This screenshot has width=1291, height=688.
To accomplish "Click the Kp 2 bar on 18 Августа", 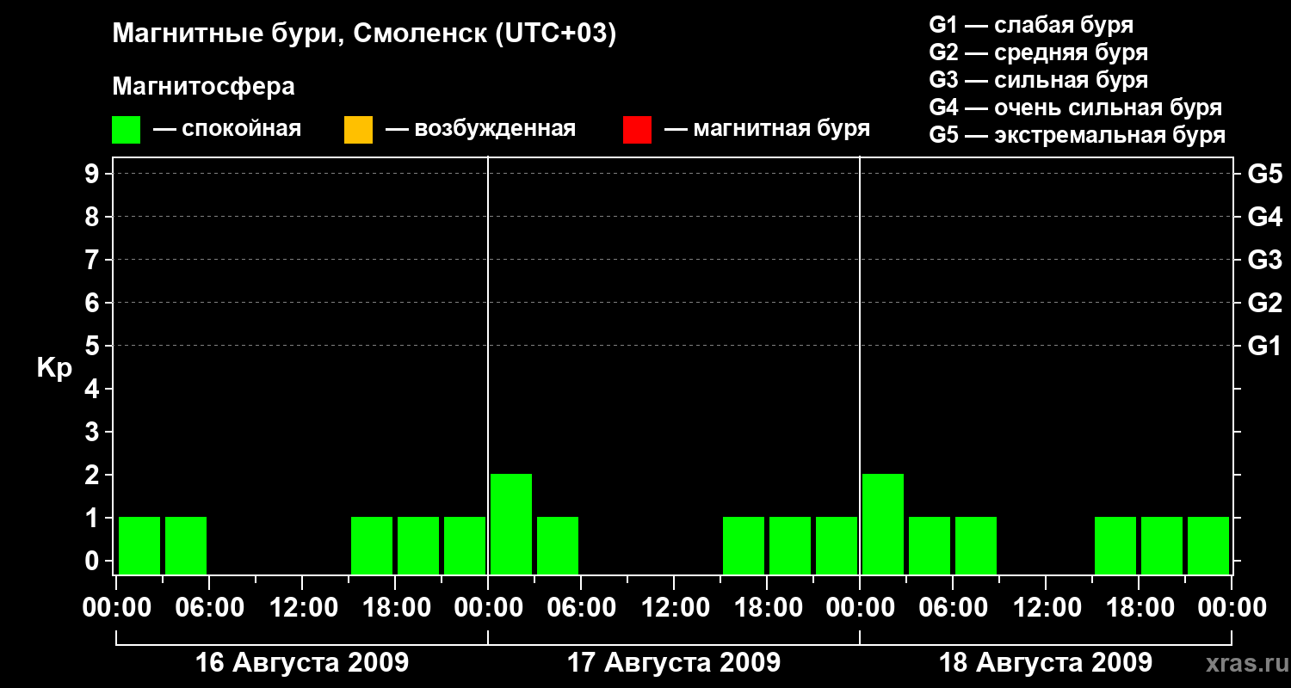I will tap(883, 524).
